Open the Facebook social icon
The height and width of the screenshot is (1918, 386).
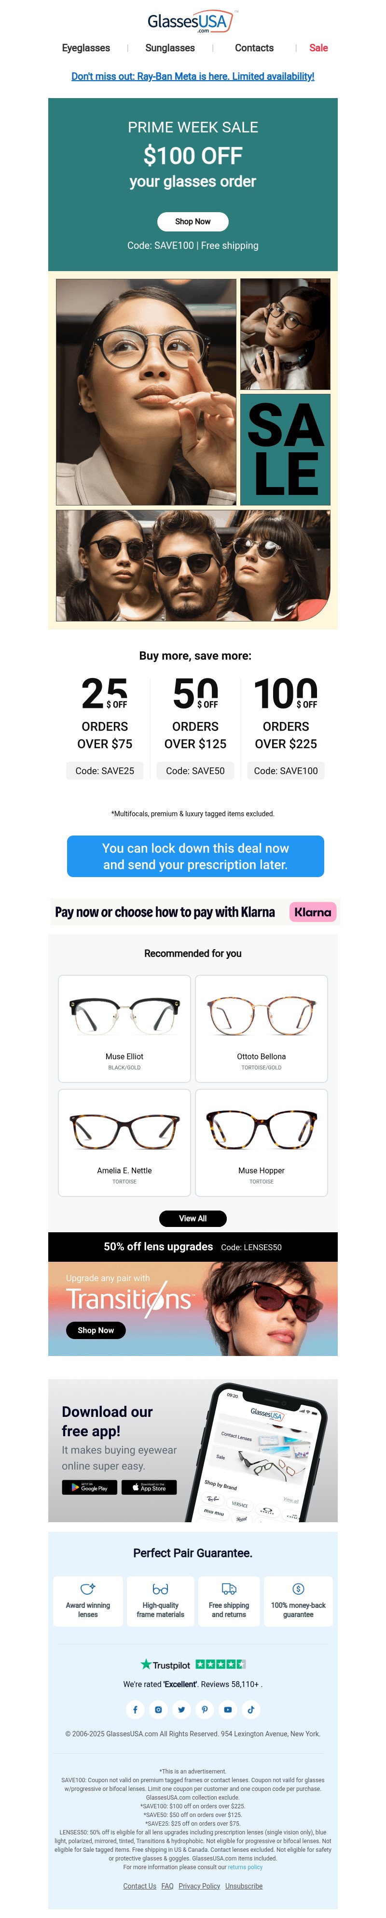tap(135, 1710)
